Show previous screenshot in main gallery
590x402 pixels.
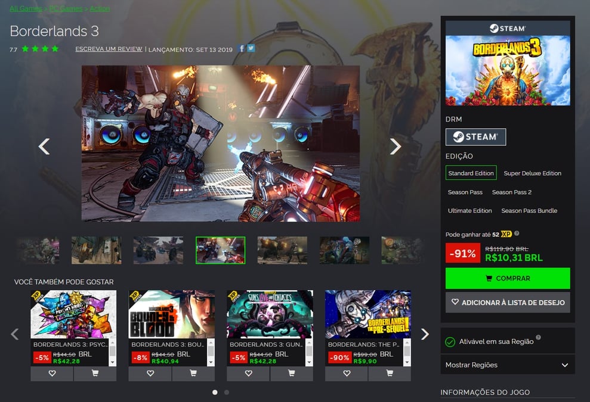pyautogui.click(x=44, y=147)
